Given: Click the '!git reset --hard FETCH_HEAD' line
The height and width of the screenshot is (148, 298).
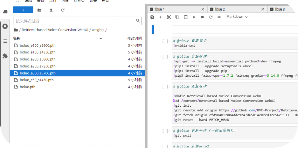Looking at the screenshot, I should tap(201, 120).
